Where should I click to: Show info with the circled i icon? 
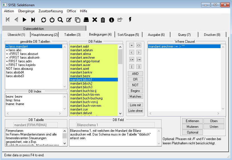point(112,20)
